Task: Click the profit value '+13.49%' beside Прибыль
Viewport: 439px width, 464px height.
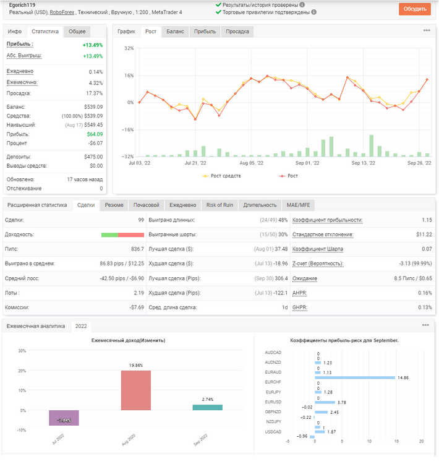Action: [93, 45]
